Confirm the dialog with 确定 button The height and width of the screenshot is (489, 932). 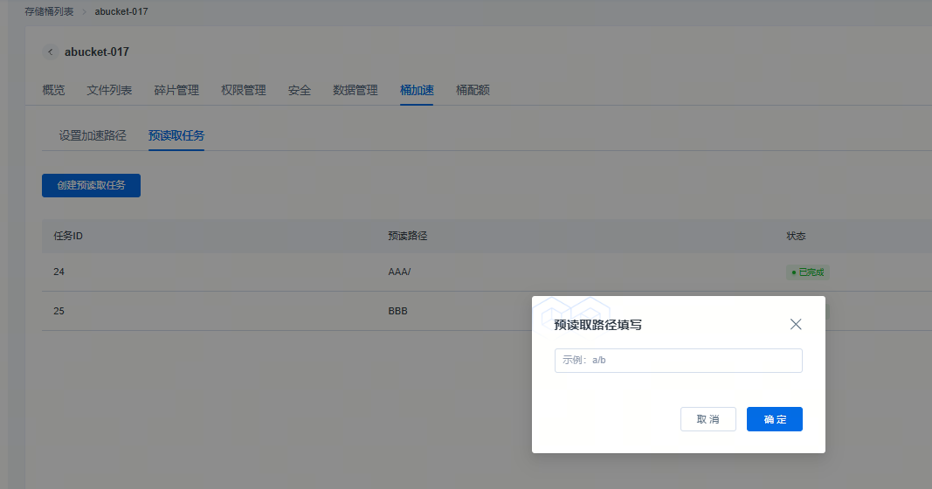774,419
